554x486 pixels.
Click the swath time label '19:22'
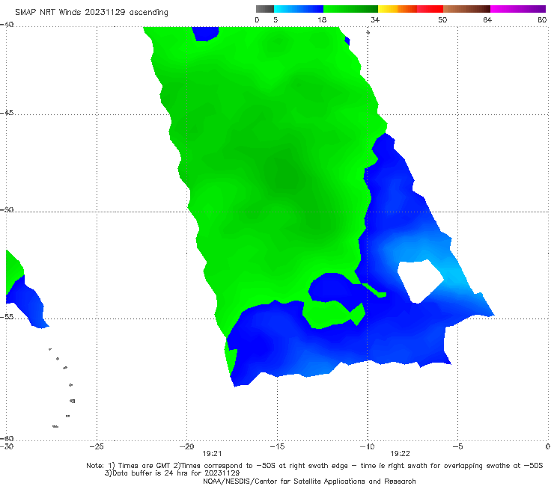400,454
